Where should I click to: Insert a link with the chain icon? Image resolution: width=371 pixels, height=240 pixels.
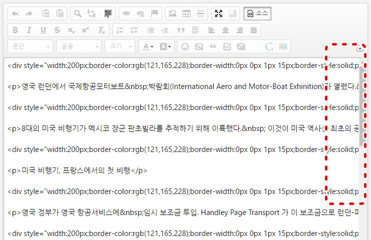pyautogui.click(x=126, y=13)
